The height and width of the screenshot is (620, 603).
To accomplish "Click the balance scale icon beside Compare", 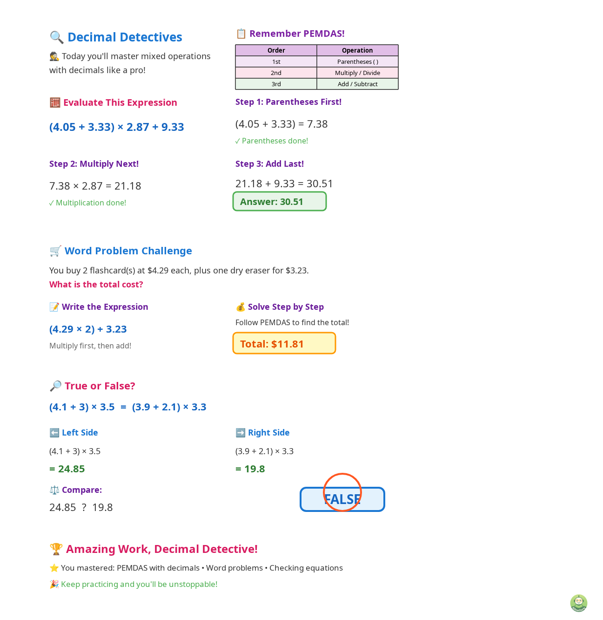I will tap(54, 490).
